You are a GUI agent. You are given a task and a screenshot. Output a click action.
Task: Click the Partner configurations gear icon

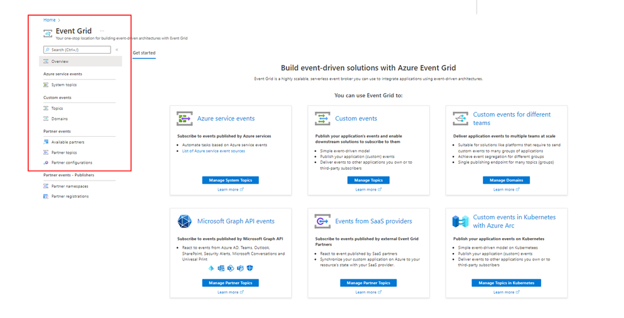(46, 162)
